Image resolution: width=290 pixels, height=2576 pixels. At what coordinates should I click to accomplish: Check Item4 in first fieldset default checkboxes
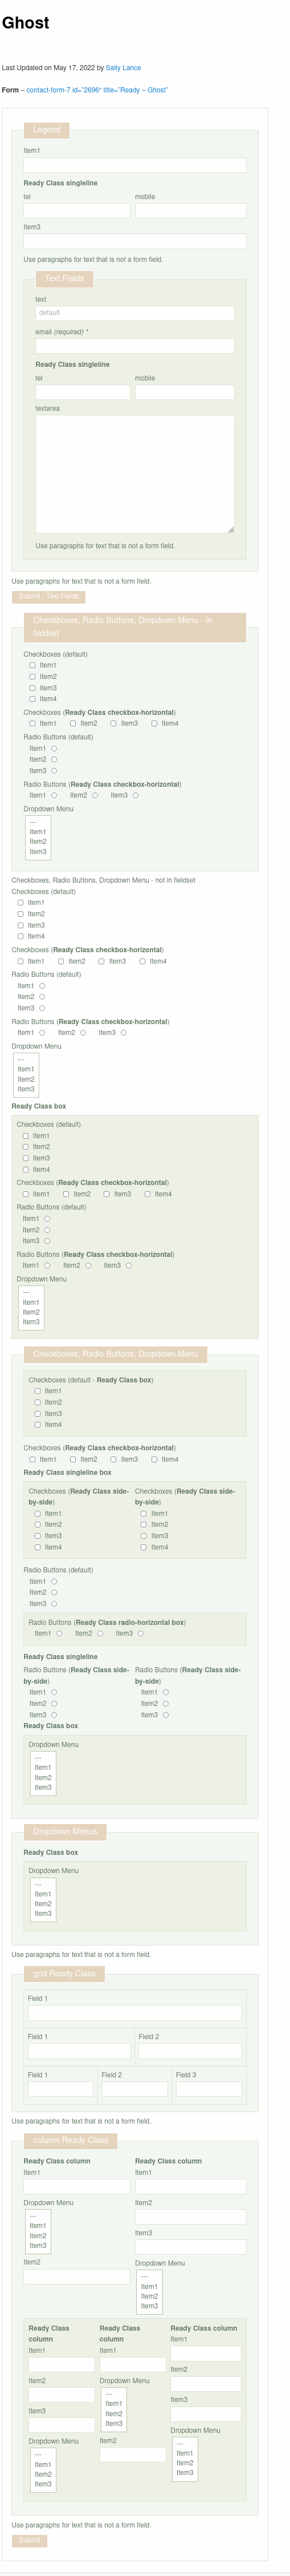tap(32, 699)
